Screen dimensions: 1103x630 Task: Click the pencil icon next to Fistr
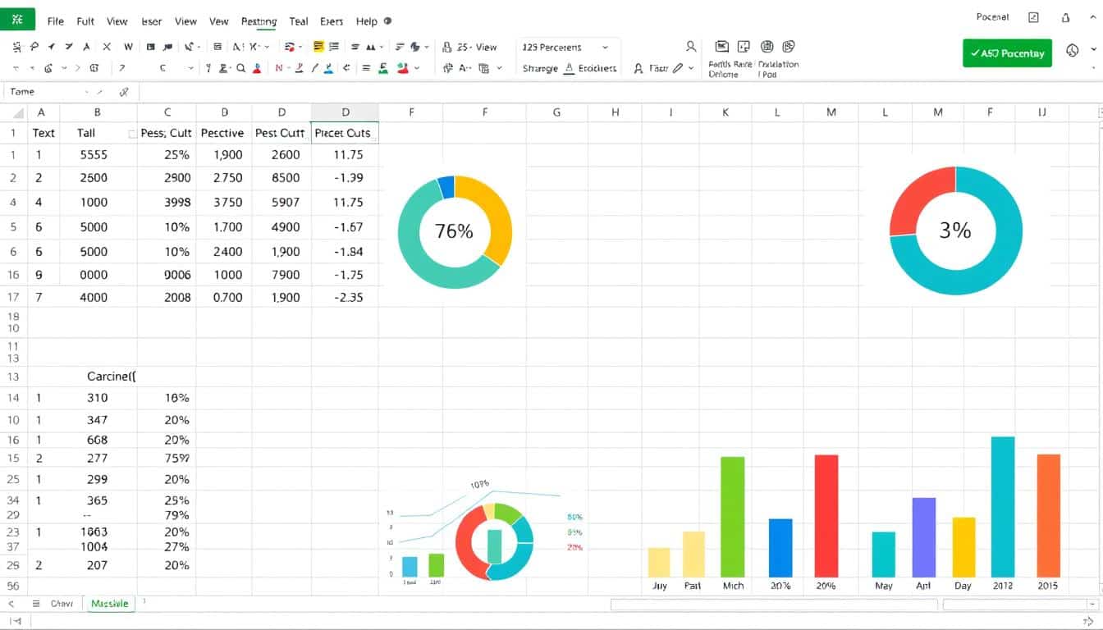coord(678,69)
